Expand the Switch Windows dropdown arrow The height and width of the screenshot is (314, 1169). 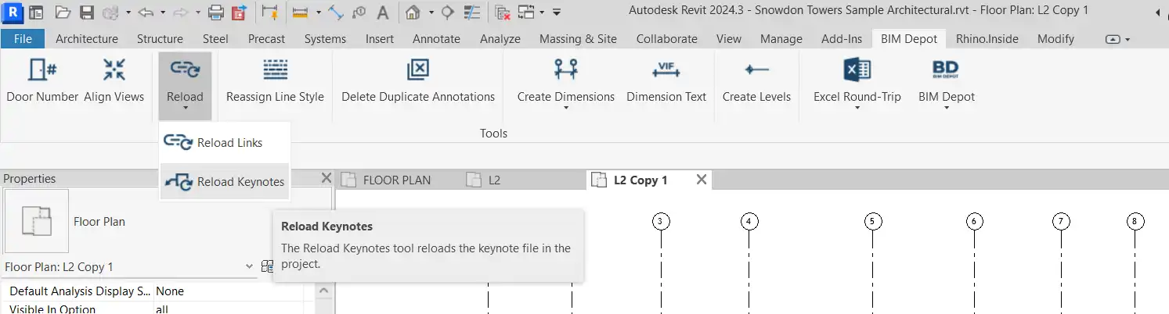click(x=542, y=12)
